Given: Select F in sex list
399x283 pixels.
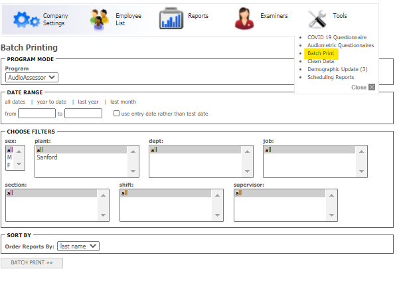Looking at the screenshot, I should pyautogui.click(x=9, y=165).
